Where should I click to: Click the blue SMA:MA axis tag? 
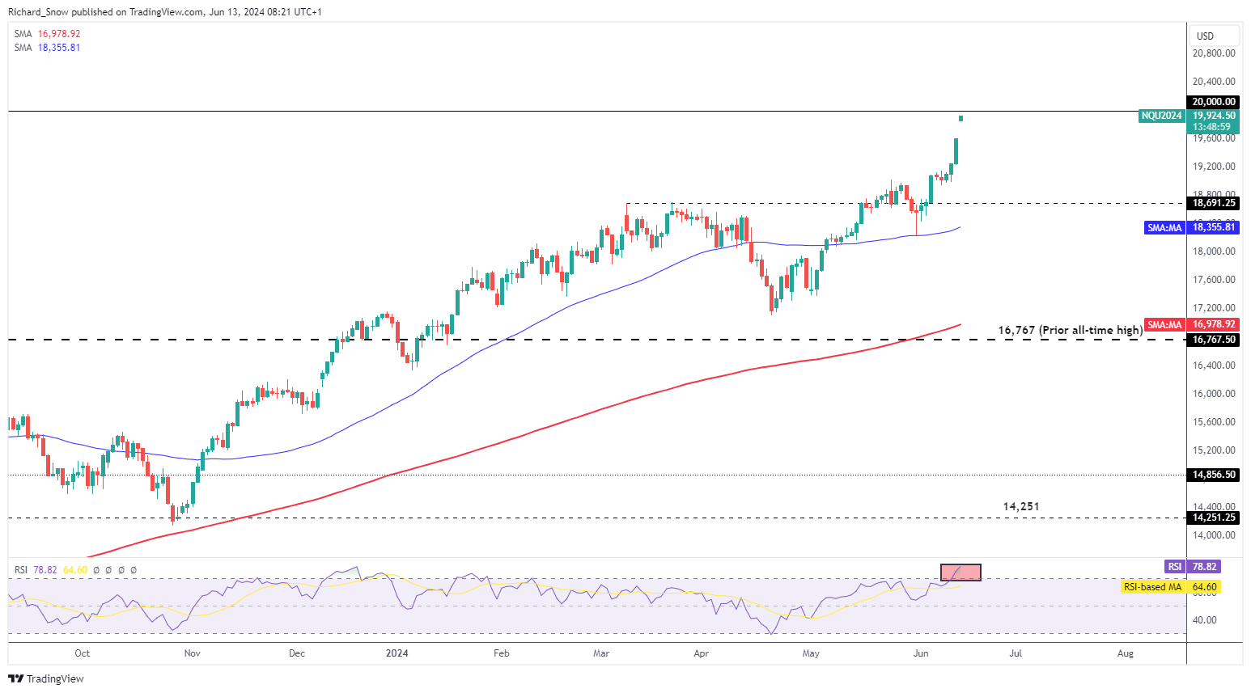click(x=1164, y=228)
